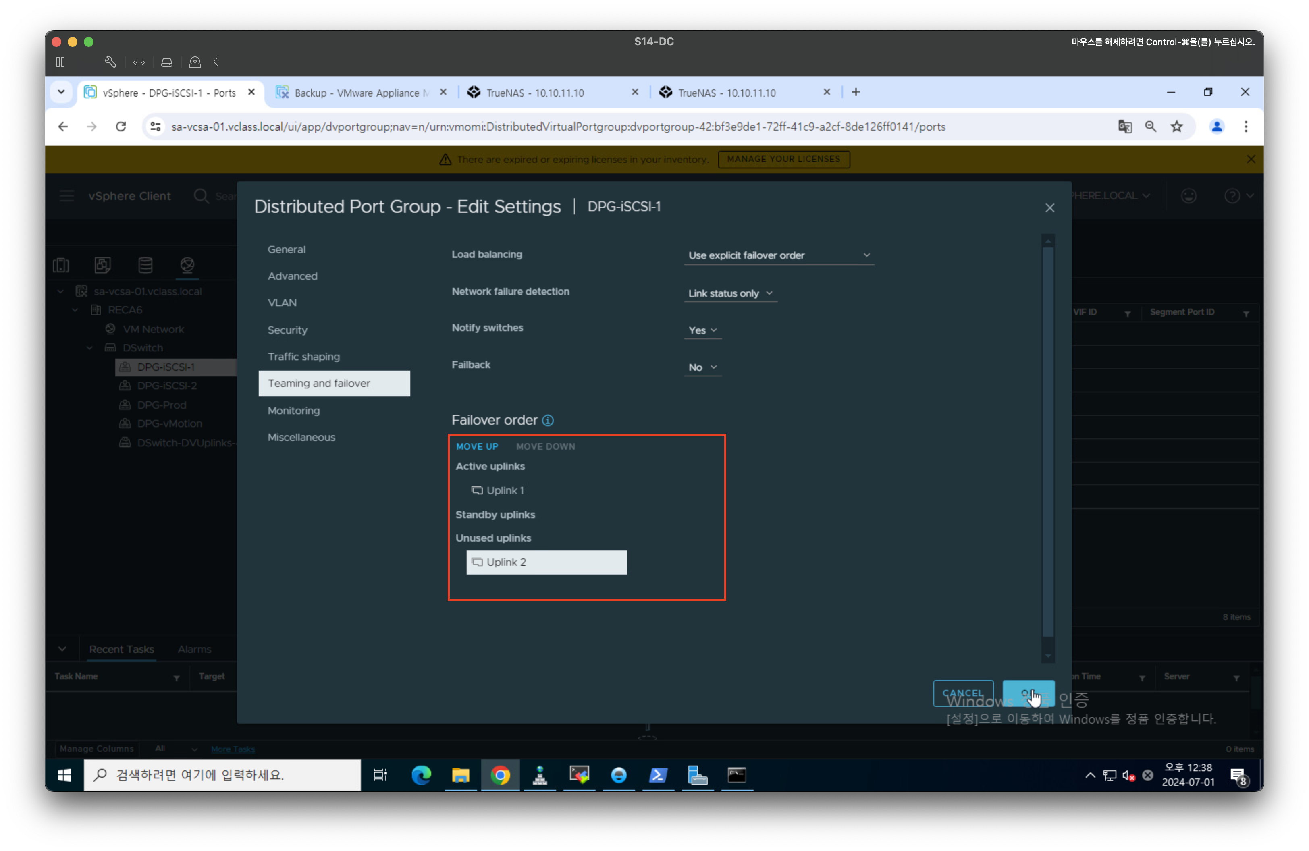The width and height of the screenshot is (1309, 851).
Task: Open the Notify switches dropdown
Action: (702, 330)
